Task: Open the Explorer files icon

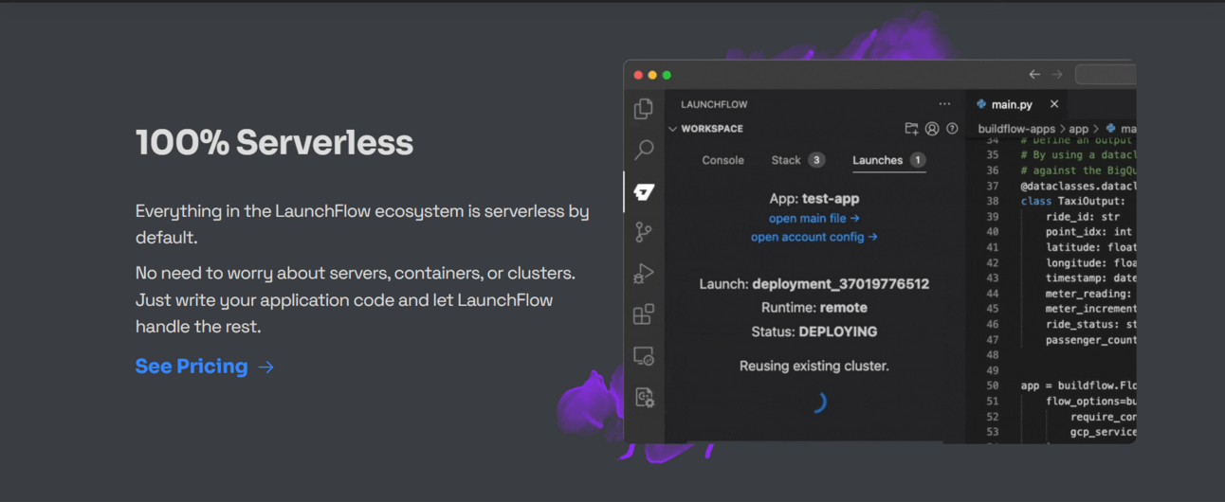Action: point(644,108)
